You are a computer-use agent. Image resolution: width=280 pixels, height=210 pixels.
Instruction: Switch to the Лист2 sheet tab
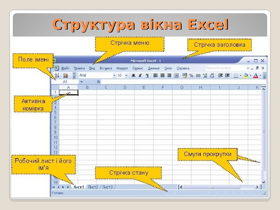(x=93, y=187)
